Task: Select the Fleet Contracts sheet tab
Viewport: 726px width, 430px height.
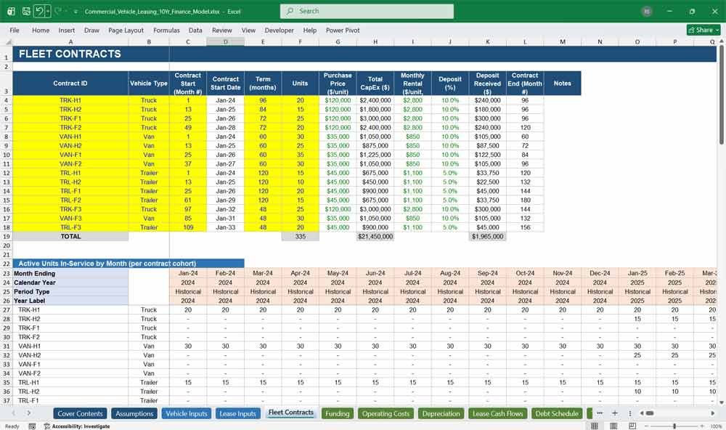Action: click(x=291, y=413)
